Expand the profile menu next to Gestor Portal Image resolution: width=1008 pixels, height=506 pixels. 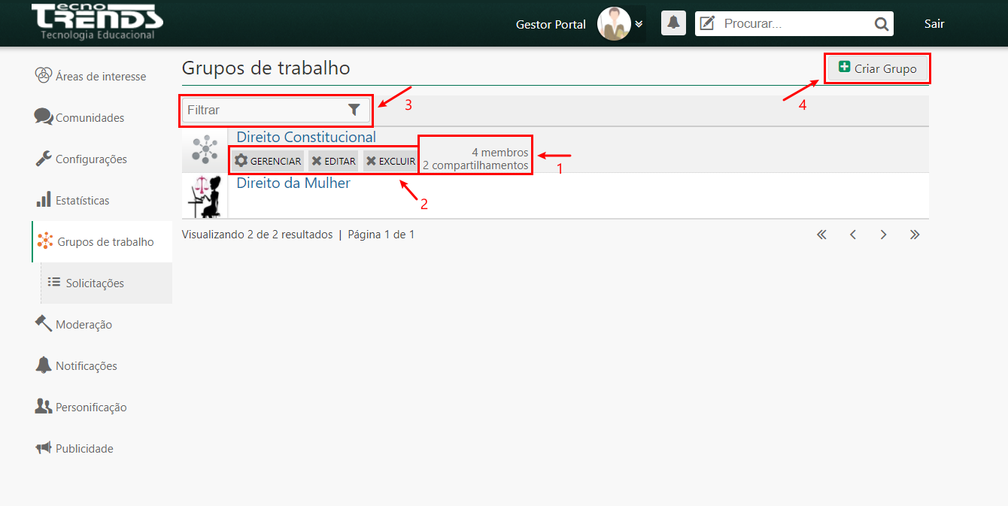pyautogui.click(x=638, y=23)
